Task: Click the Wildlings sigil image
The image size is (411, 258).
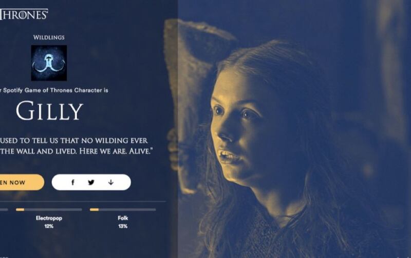Action: pos(49,63)
